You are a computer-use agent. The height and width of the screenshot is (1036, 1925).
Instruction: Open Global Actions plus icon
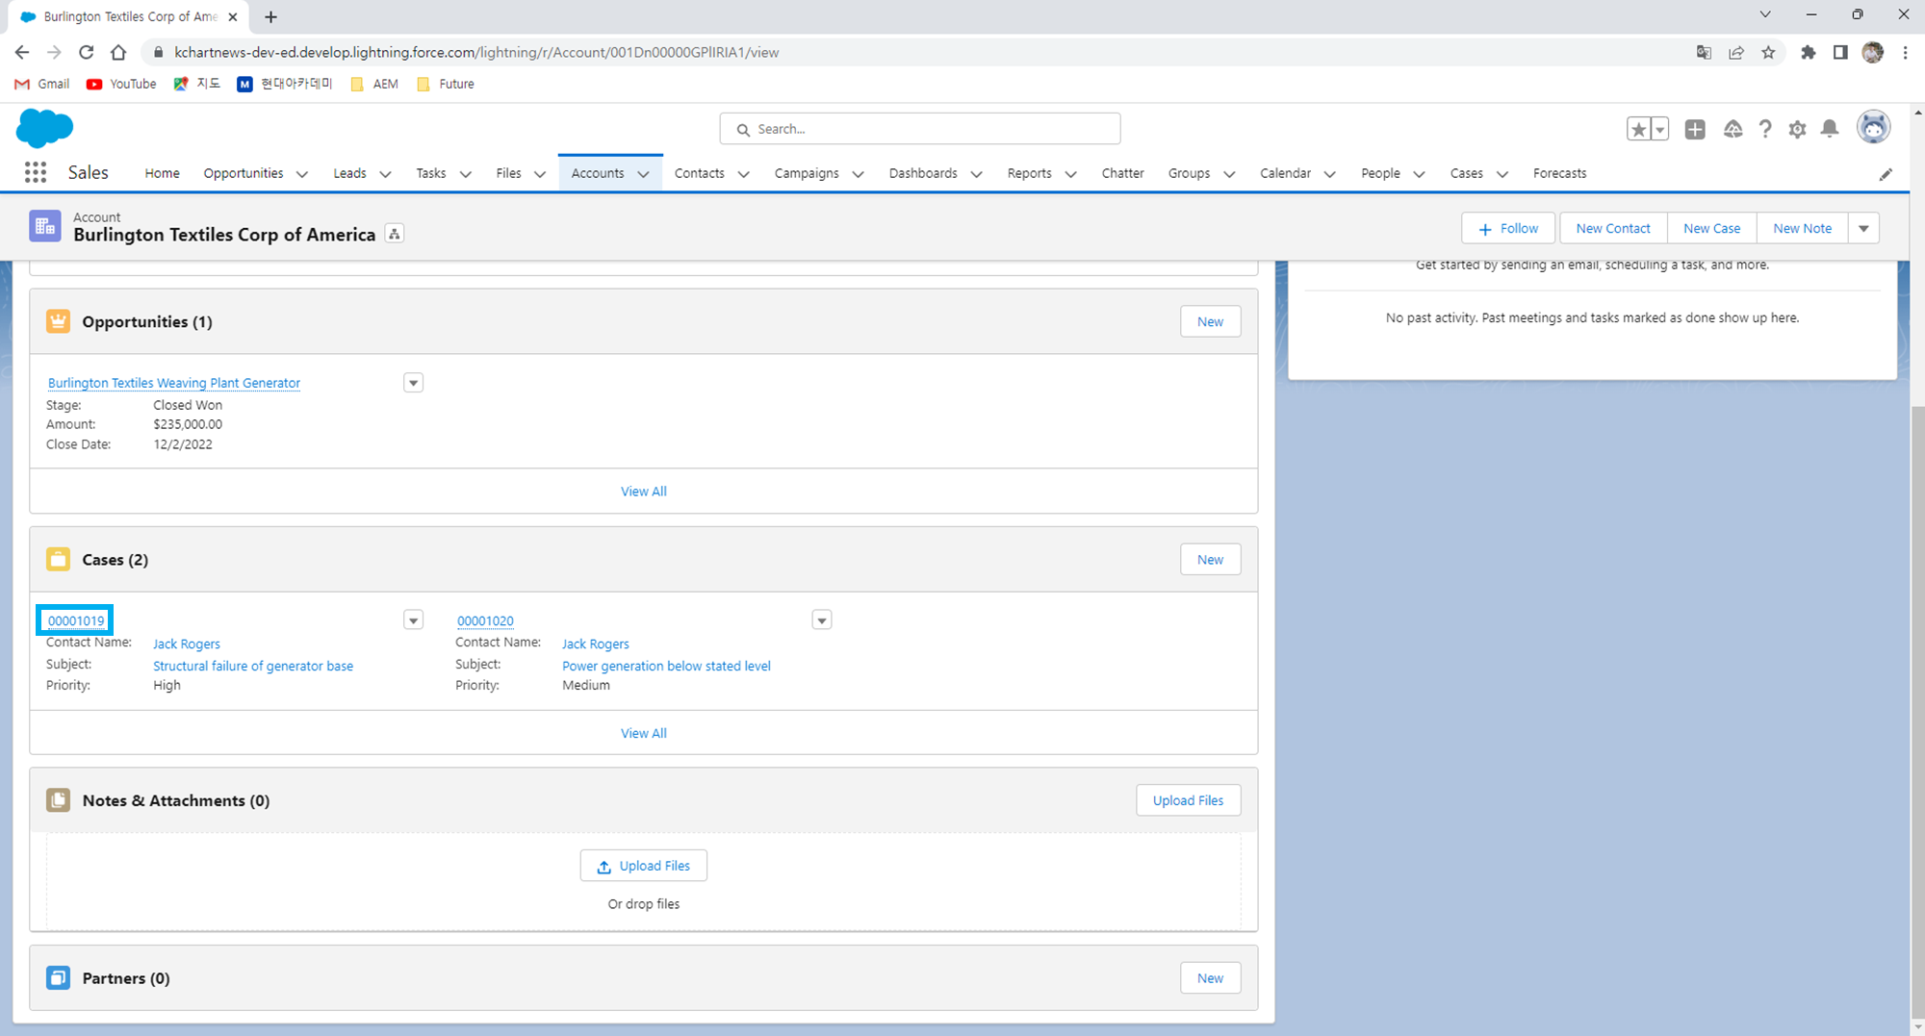[1695, 129]
